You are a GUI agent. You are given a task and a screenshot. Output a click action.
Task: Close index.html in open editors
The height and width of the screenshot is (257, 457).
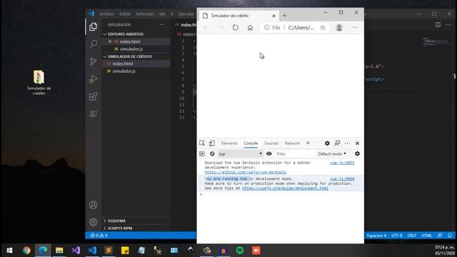click(x=110, y=41)
